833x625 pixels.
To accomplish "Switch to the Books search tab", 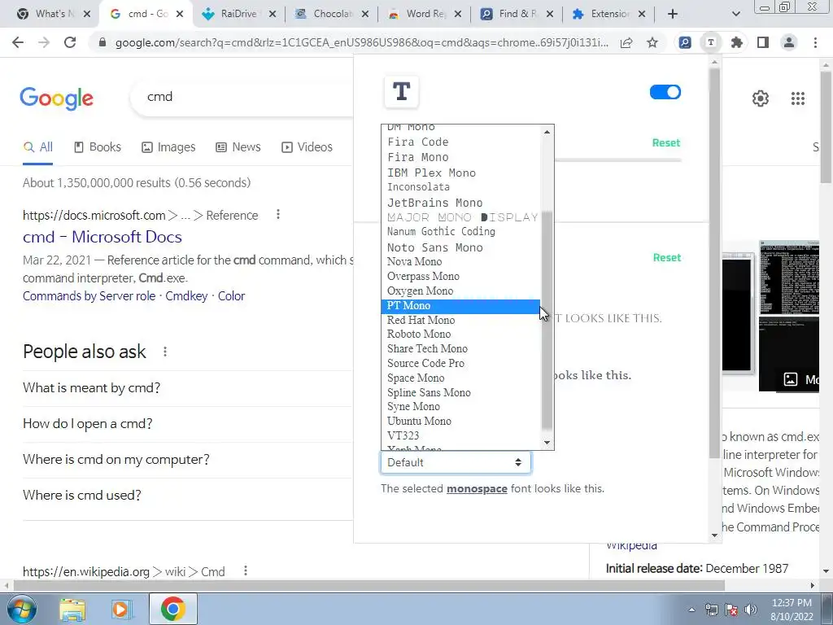I will pyautogui.click(x=98, y=147).
